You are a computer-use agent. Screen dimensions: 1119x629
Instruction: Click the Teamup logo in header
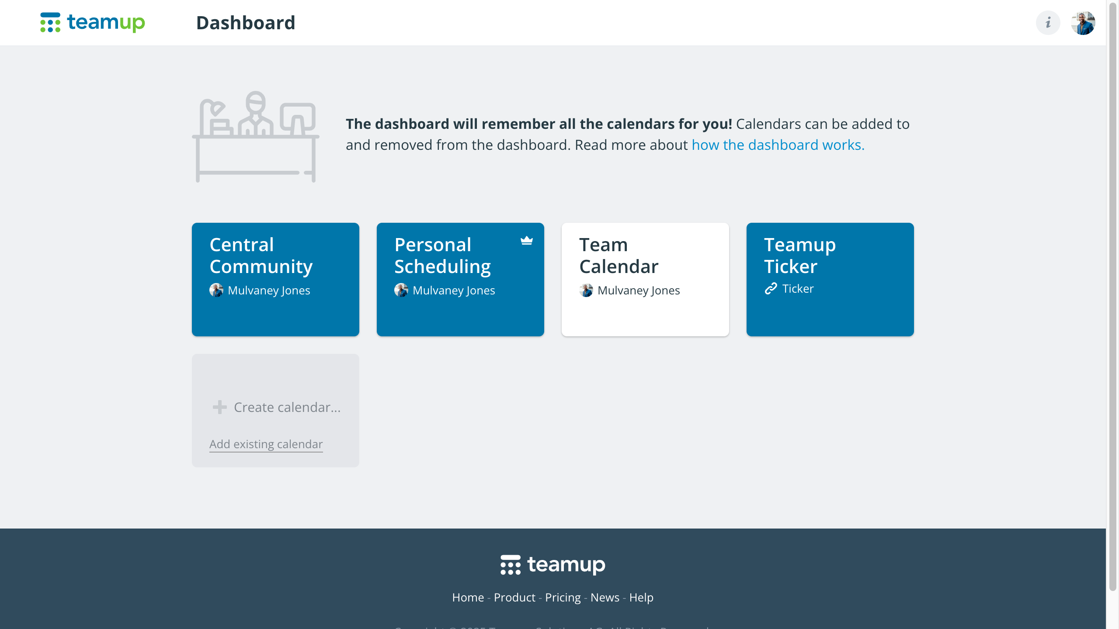tap(92, 22)
